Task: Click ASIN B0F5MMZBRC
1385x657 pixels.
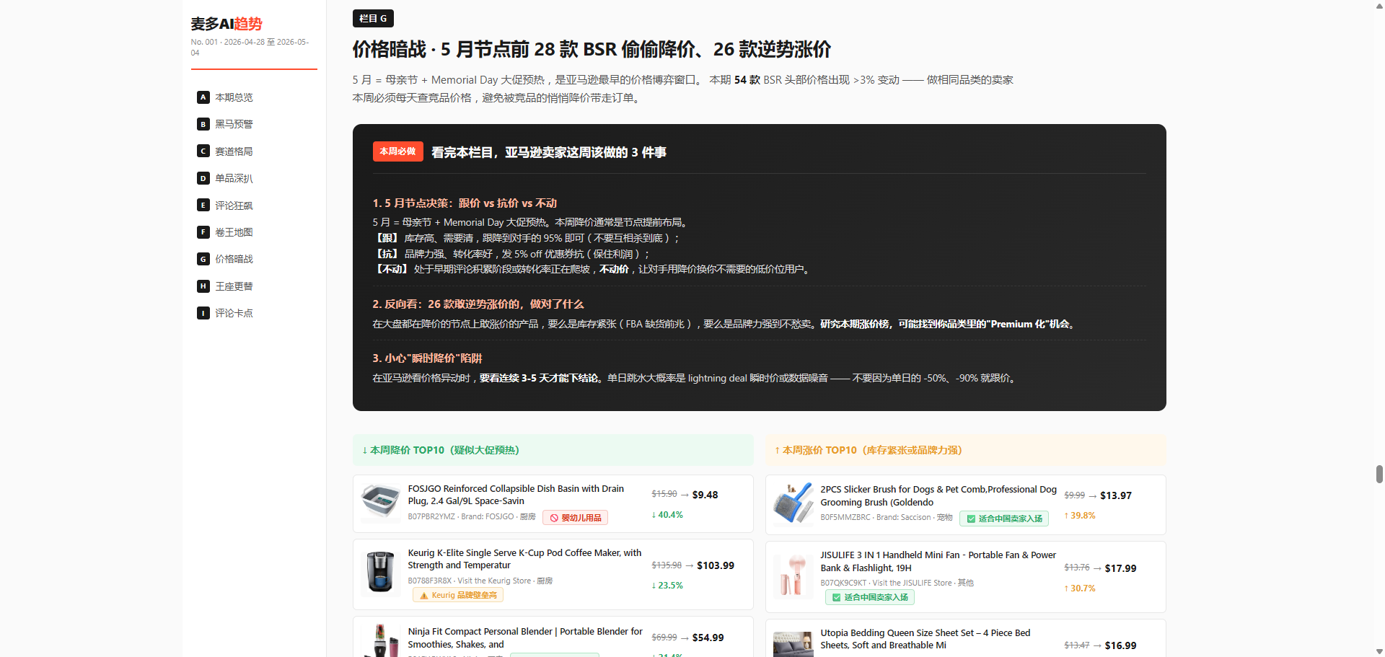Action: (845, 518)
